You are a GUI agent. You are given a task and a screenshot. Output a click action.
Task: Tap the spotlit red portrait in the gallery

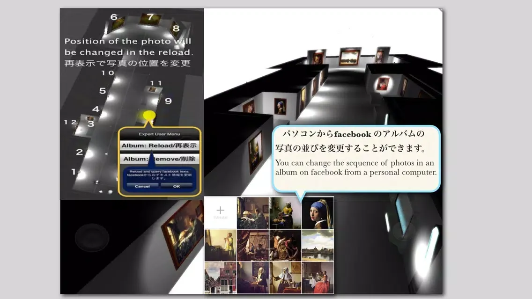pos(383,84)
